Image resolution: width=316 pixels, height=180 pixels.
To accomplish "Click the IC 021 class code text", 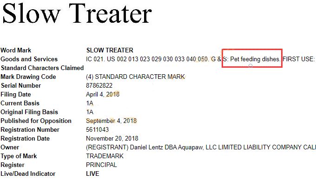I will point(95,59).
